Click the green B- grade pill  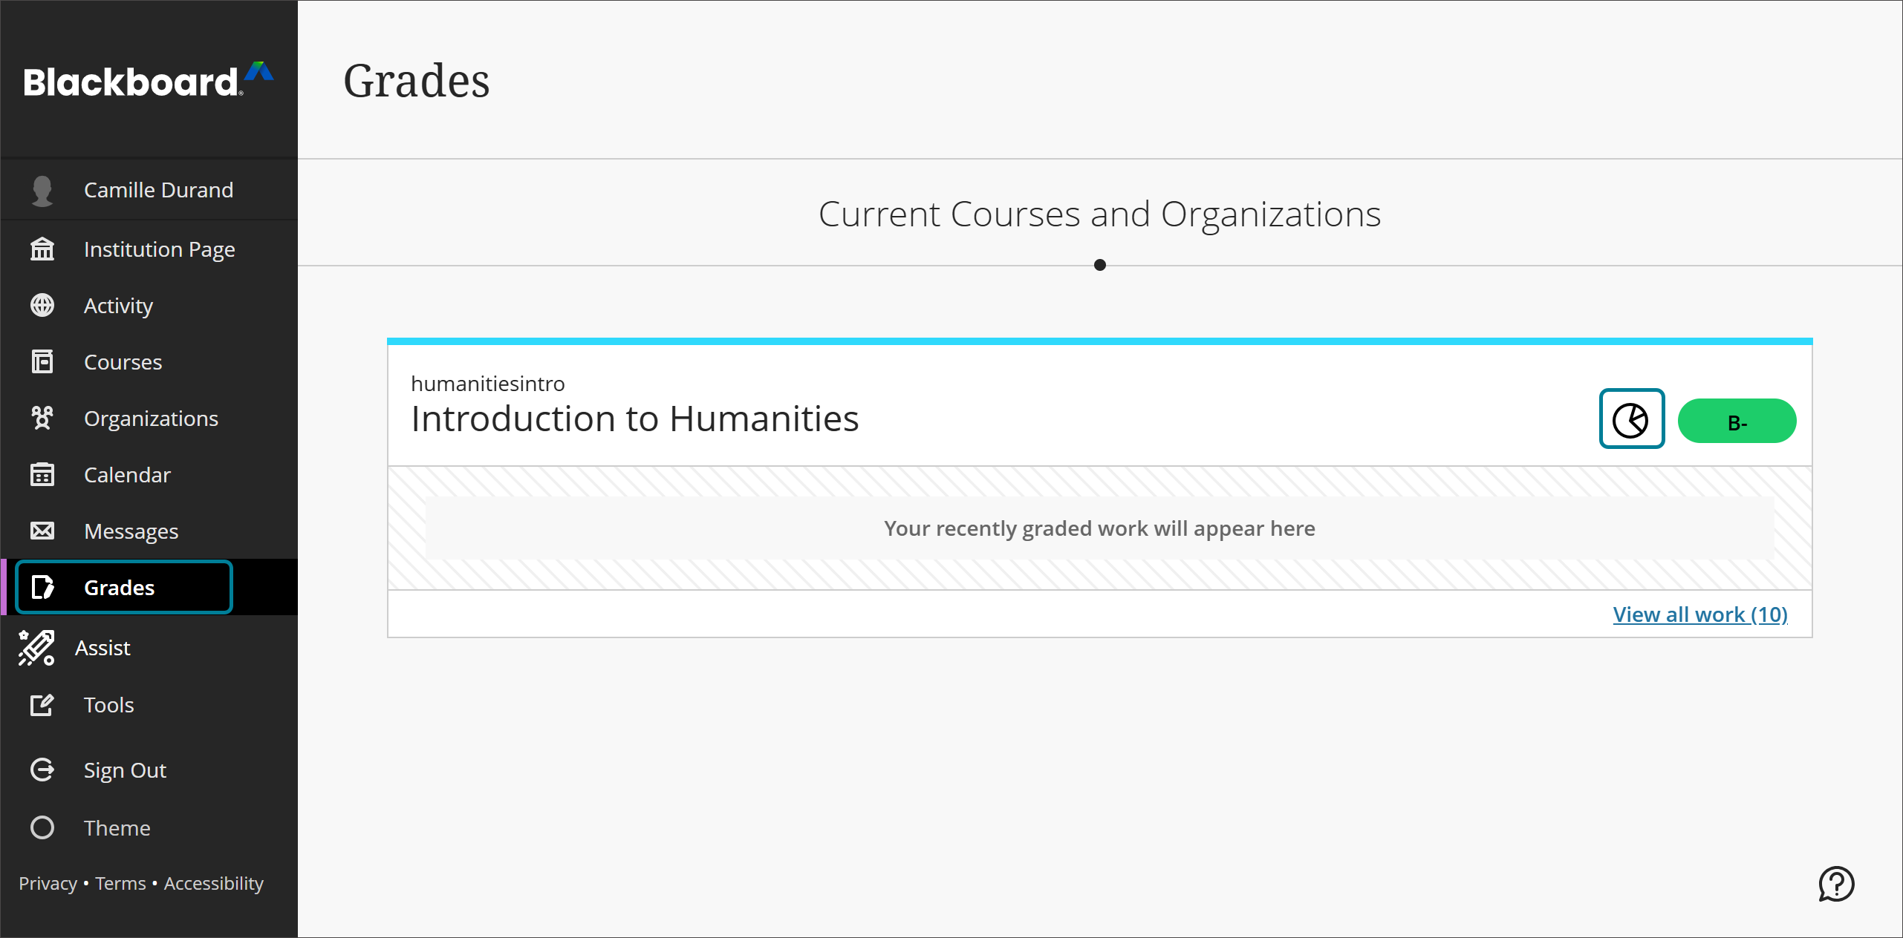coord(1737,421)
